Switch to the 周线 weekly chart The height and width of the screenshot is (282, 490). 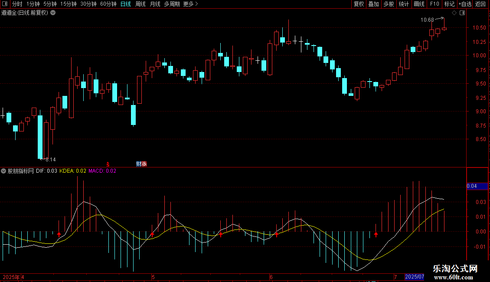coord(140,4)
